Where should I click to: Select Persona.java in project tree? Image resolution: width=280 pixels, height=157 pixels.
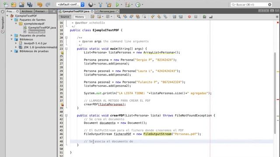point(36,31)
